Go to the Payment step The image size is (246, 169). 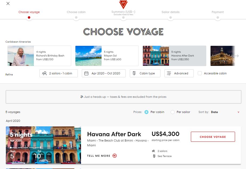click(217, 12)
